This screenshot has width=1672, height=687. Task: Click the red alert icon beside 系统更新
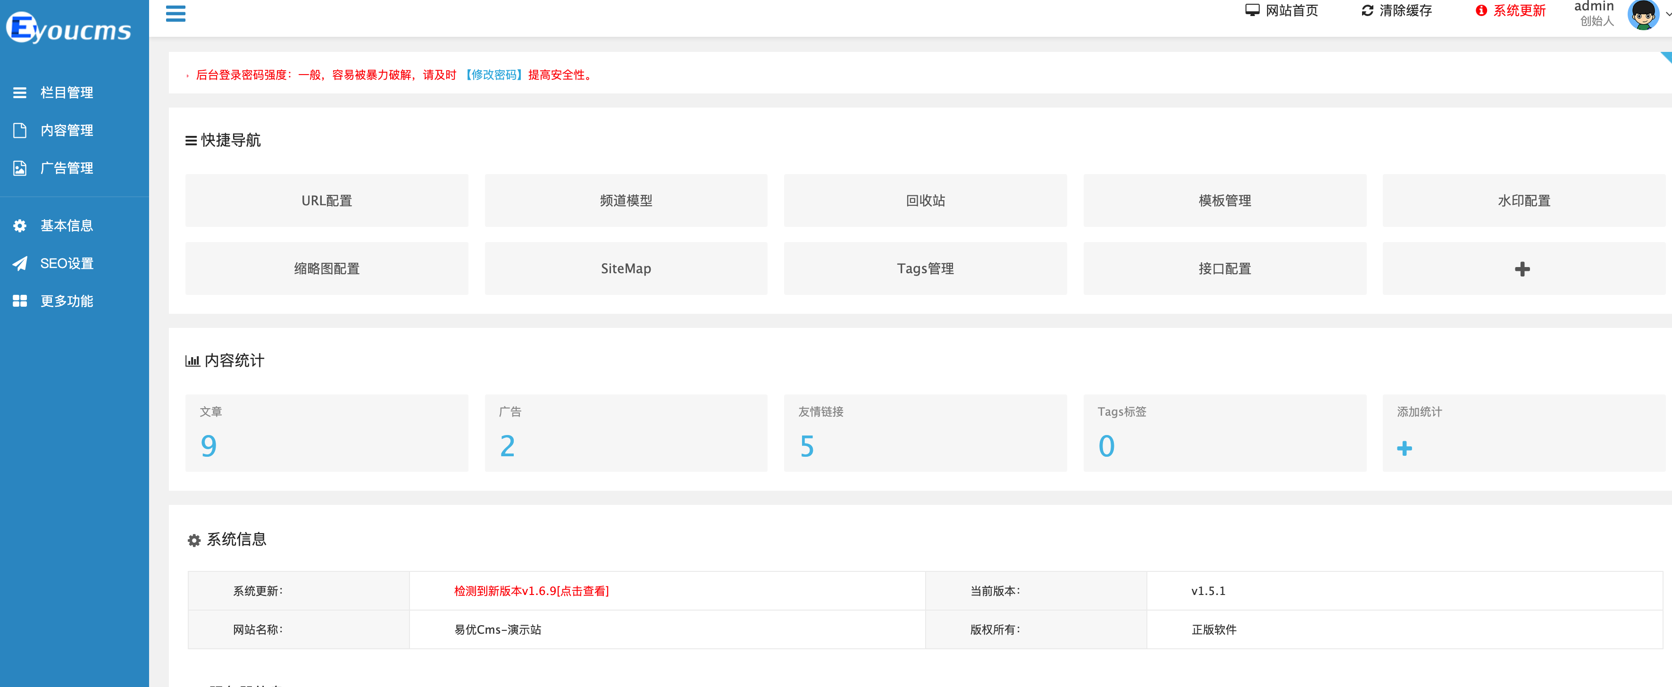click(1481, 10)
